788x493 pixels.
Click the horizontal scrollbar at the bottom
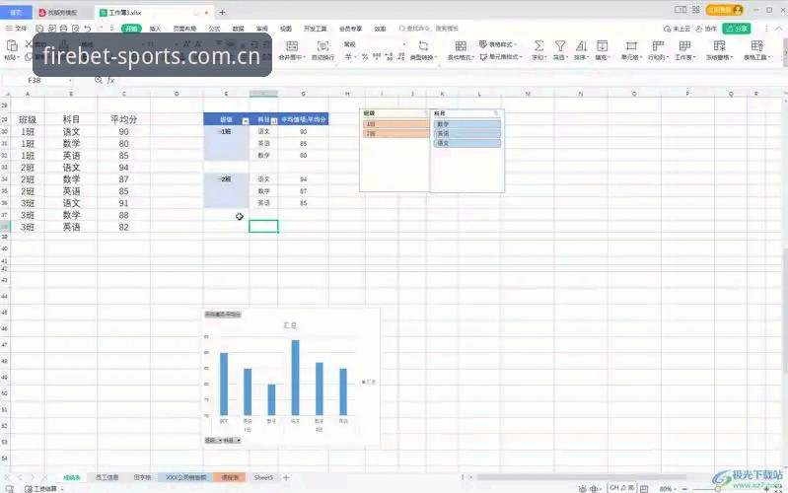[582, 477]
